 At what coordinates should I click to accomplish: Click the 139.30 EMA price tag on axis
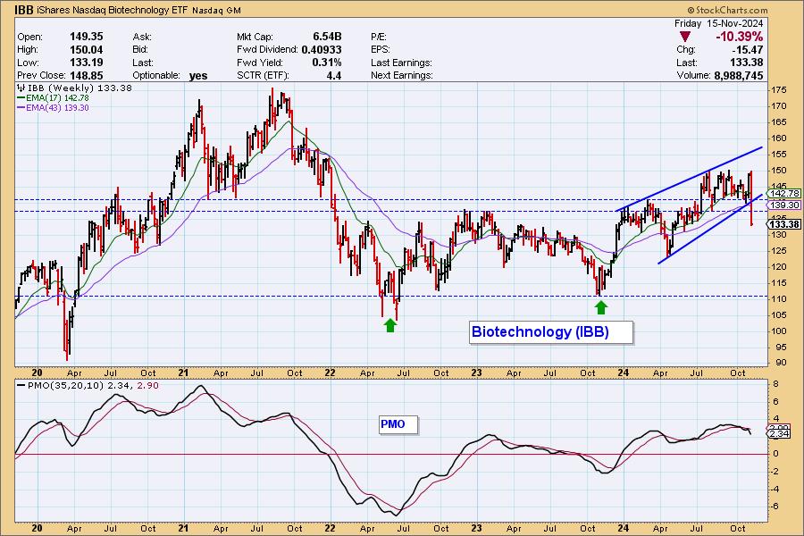(x=784, y=205)
